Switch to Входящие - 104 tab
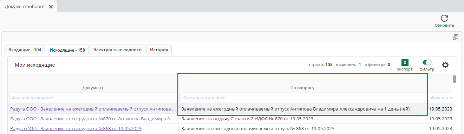This screenshot has width=464, height=134. 25,50
